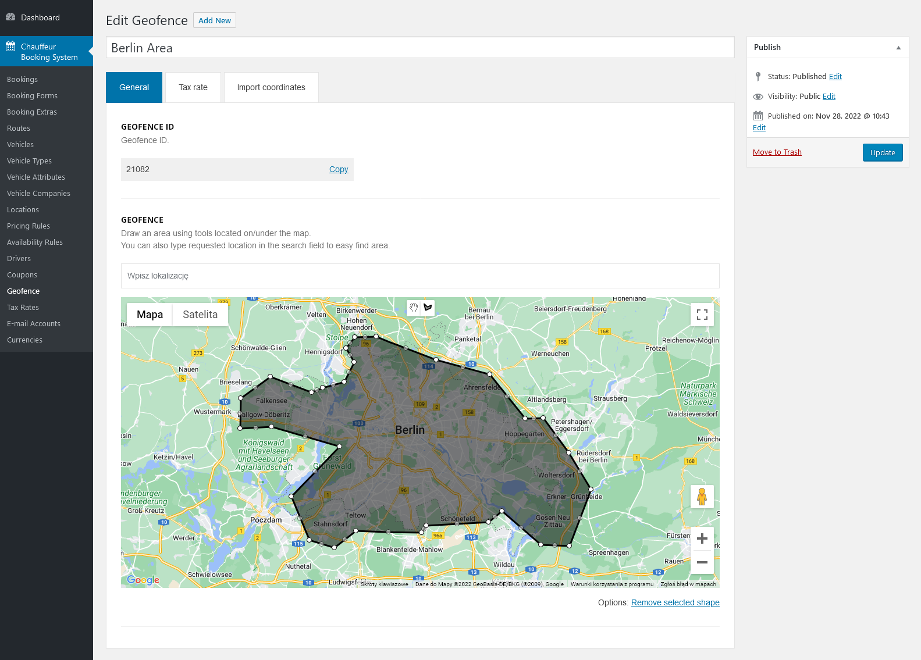This screenshot has height=660, width=921.
Task: Click Remove selected shape link
Action: [x=675, y=602]
